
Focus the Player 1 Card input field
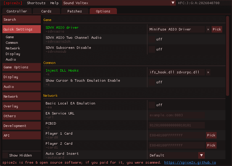point(177,135)
